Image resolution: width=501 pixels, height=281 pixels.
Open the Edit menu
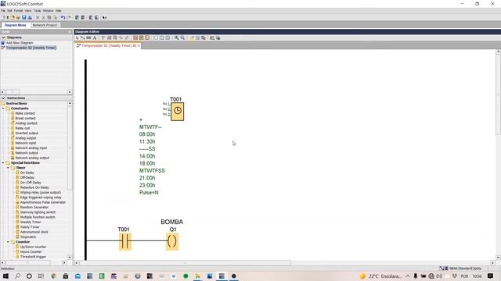pos(9,10)
